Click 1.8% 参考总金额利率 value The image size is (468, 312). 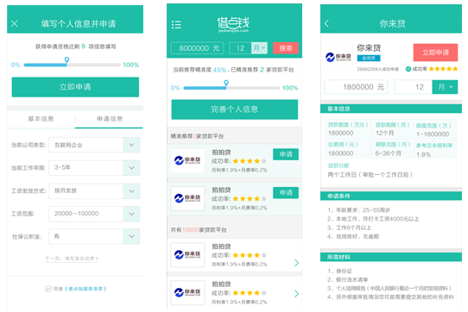(x=423, y=154)
